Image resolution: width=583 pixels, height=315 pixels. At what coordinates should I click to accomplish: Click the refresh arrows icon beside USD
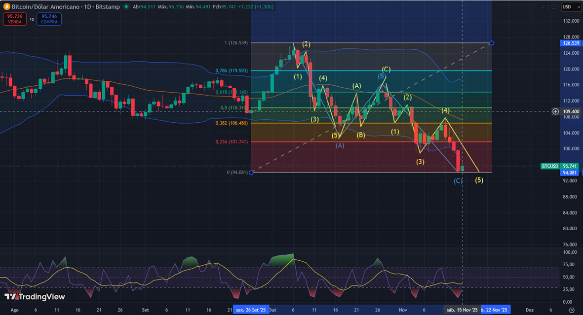coord(553,7)
